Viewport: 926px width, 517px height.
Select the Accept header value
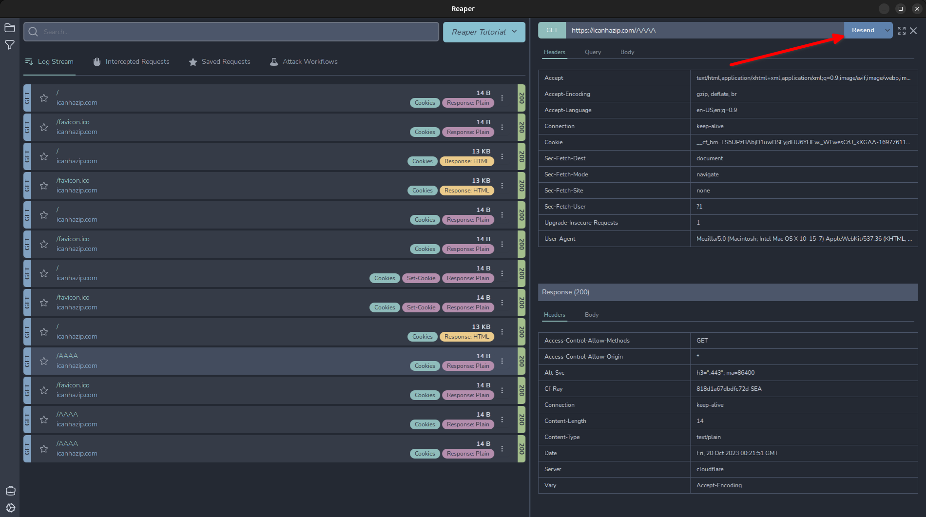click(803, 78)
